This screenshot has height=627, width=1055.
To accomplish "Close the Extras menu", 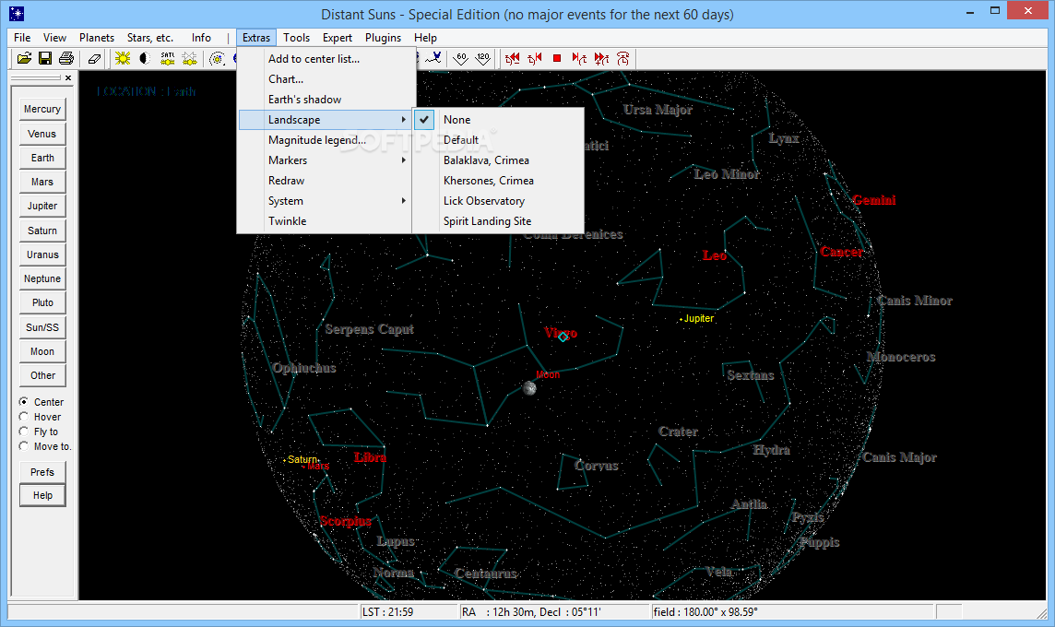I will point(256,38).
